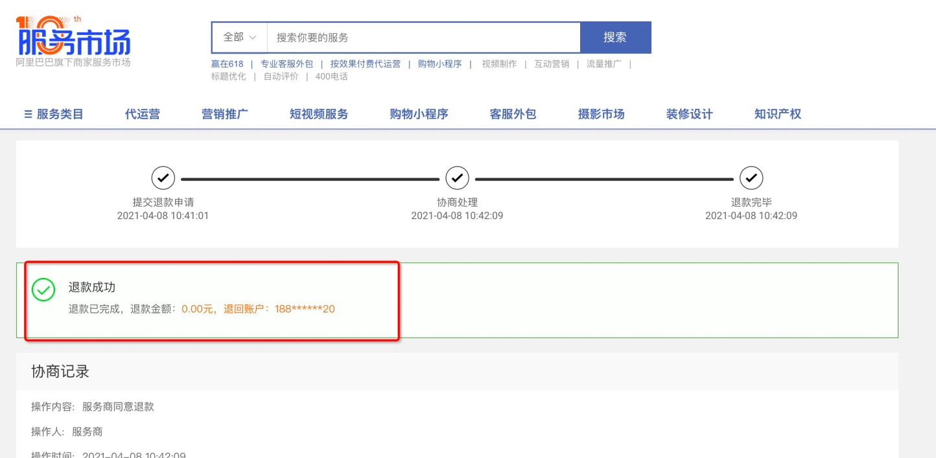The width and height of the screenshot is (936, 458).
Task: Click the 协商处理 step checkmark
Action: (x=457, y=177)
